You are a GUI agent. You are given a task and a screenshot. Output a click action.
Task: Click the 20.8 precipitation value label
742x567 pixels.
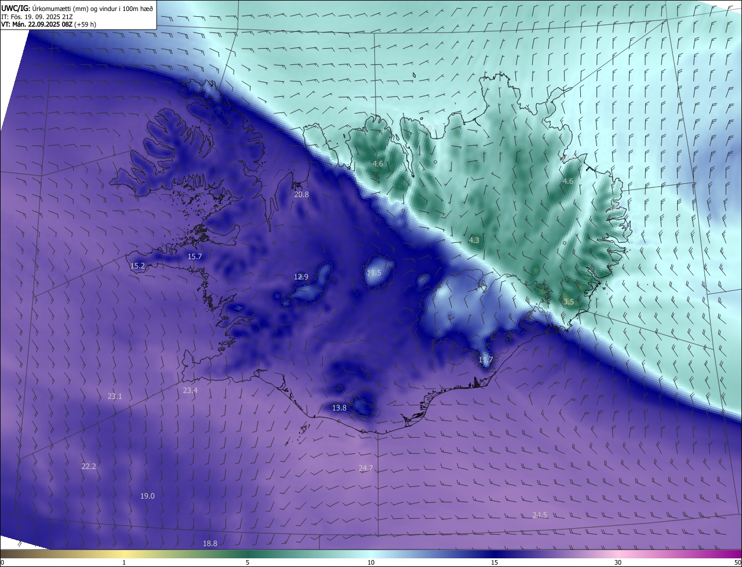tap(301, 195)
